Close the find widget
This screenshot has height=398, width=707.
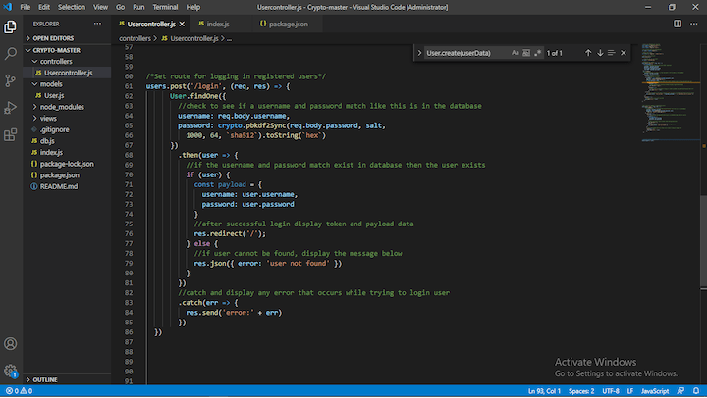click(x=623, y=53)
